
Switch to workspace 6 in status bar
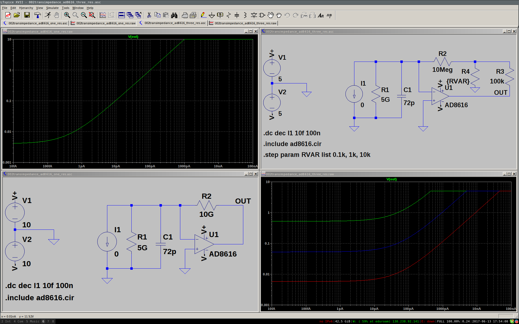[43, 321]
